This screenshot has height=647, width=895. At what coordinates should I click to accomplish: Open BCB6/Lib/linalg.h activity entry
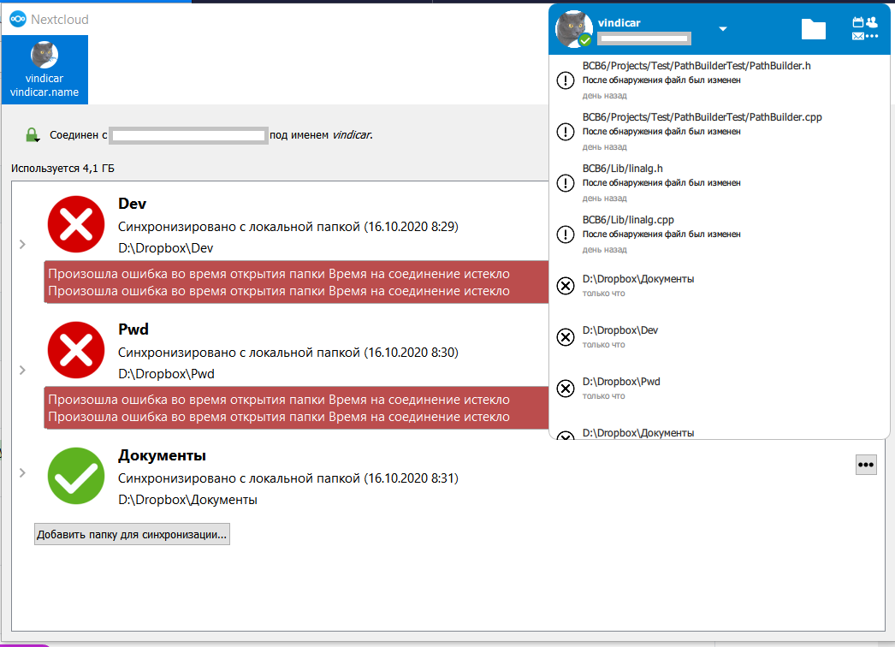(720, 183)
